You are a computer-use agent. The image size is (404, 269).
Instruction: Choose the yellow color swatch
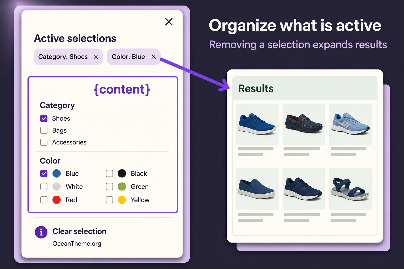pos(122,200)
